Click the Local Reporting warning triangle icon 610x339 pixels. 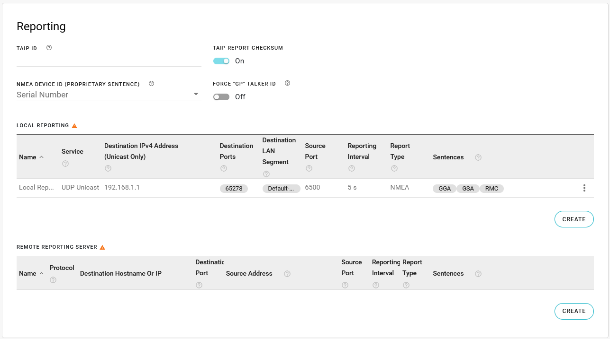pyautogui.click(x=74, y=126)
